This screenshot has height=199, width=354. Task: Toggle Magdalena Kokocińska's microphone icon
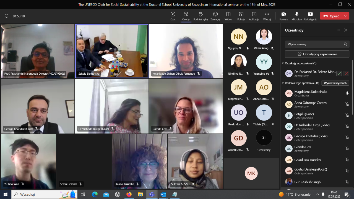tap(347, 93)
